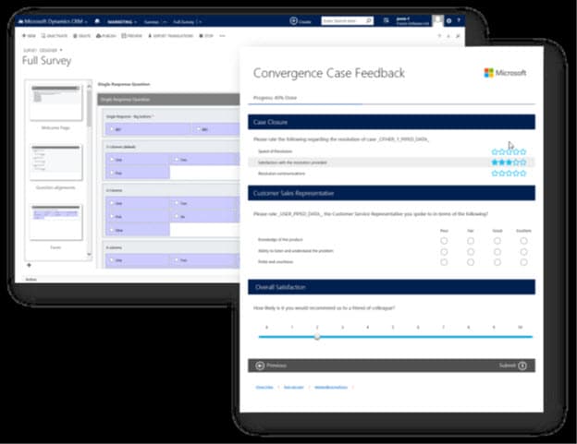
Task: Select Good for Polite and courteous row
Action: [x=497, y=262]
